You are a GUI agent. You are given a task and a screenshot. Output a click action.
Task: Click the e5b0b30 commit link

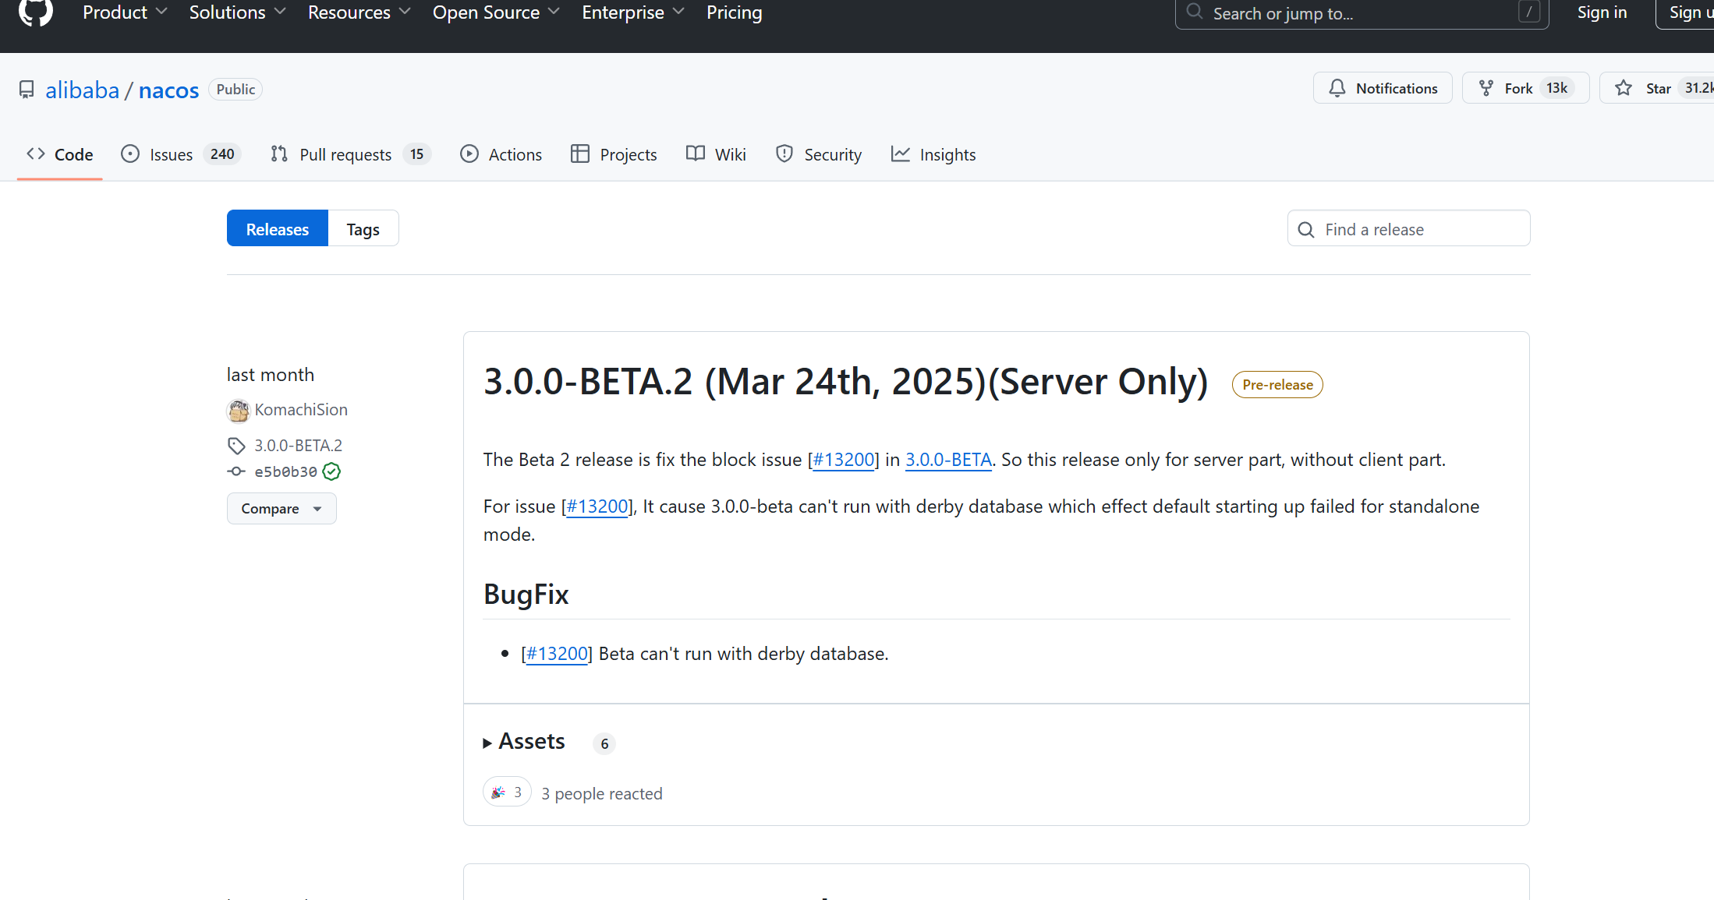[285, 471]
